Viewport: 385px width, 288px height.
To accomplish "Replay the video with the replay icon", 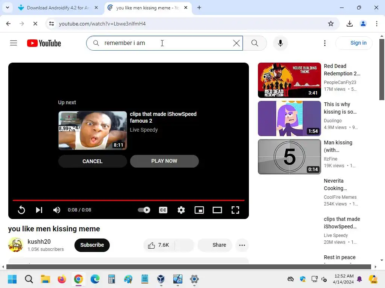I will 21,210.
